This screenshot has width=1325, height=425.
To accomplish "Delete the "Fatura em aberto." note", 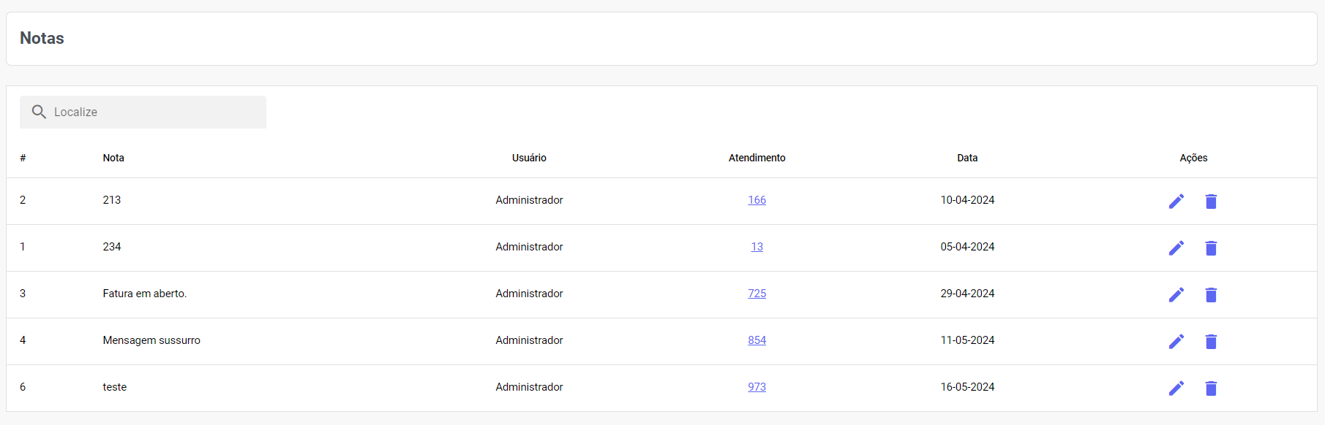I will click(1211, 294).
